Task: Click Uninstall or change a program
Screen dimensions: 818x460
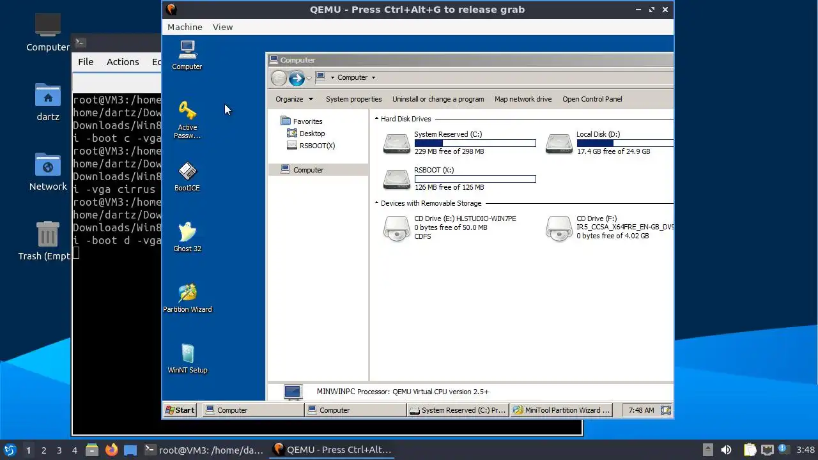Action: (438, 99)
